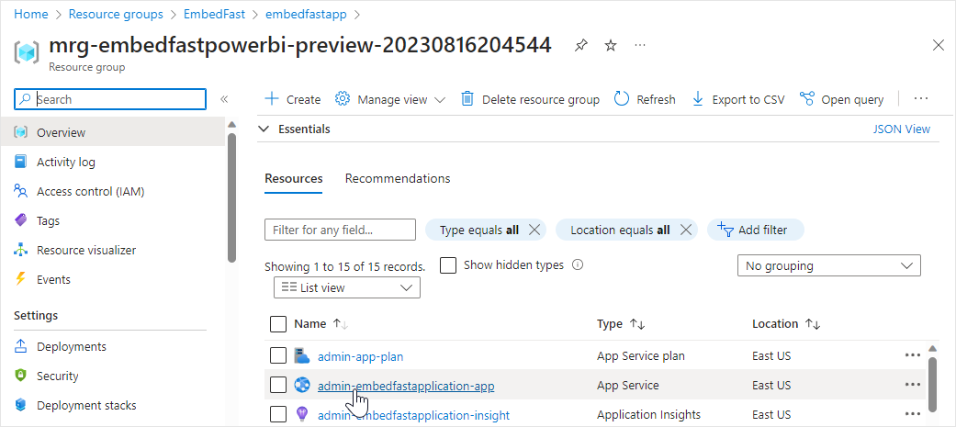Open the List view dropdown
Image resolution: width=956 pixels, height=427 pixels.
347,287
